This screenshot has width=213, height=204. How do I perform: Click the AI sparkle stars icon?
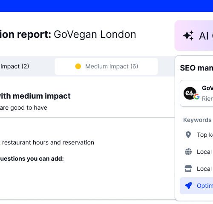coord(188,35)
